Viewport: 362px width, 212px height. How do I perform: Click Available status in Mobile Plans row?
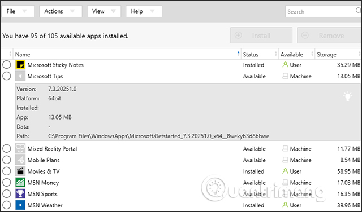click(x=254, y=160)
